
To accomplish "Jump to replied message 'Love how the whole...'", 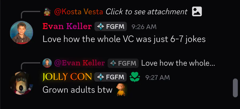I will click(178, 63).
